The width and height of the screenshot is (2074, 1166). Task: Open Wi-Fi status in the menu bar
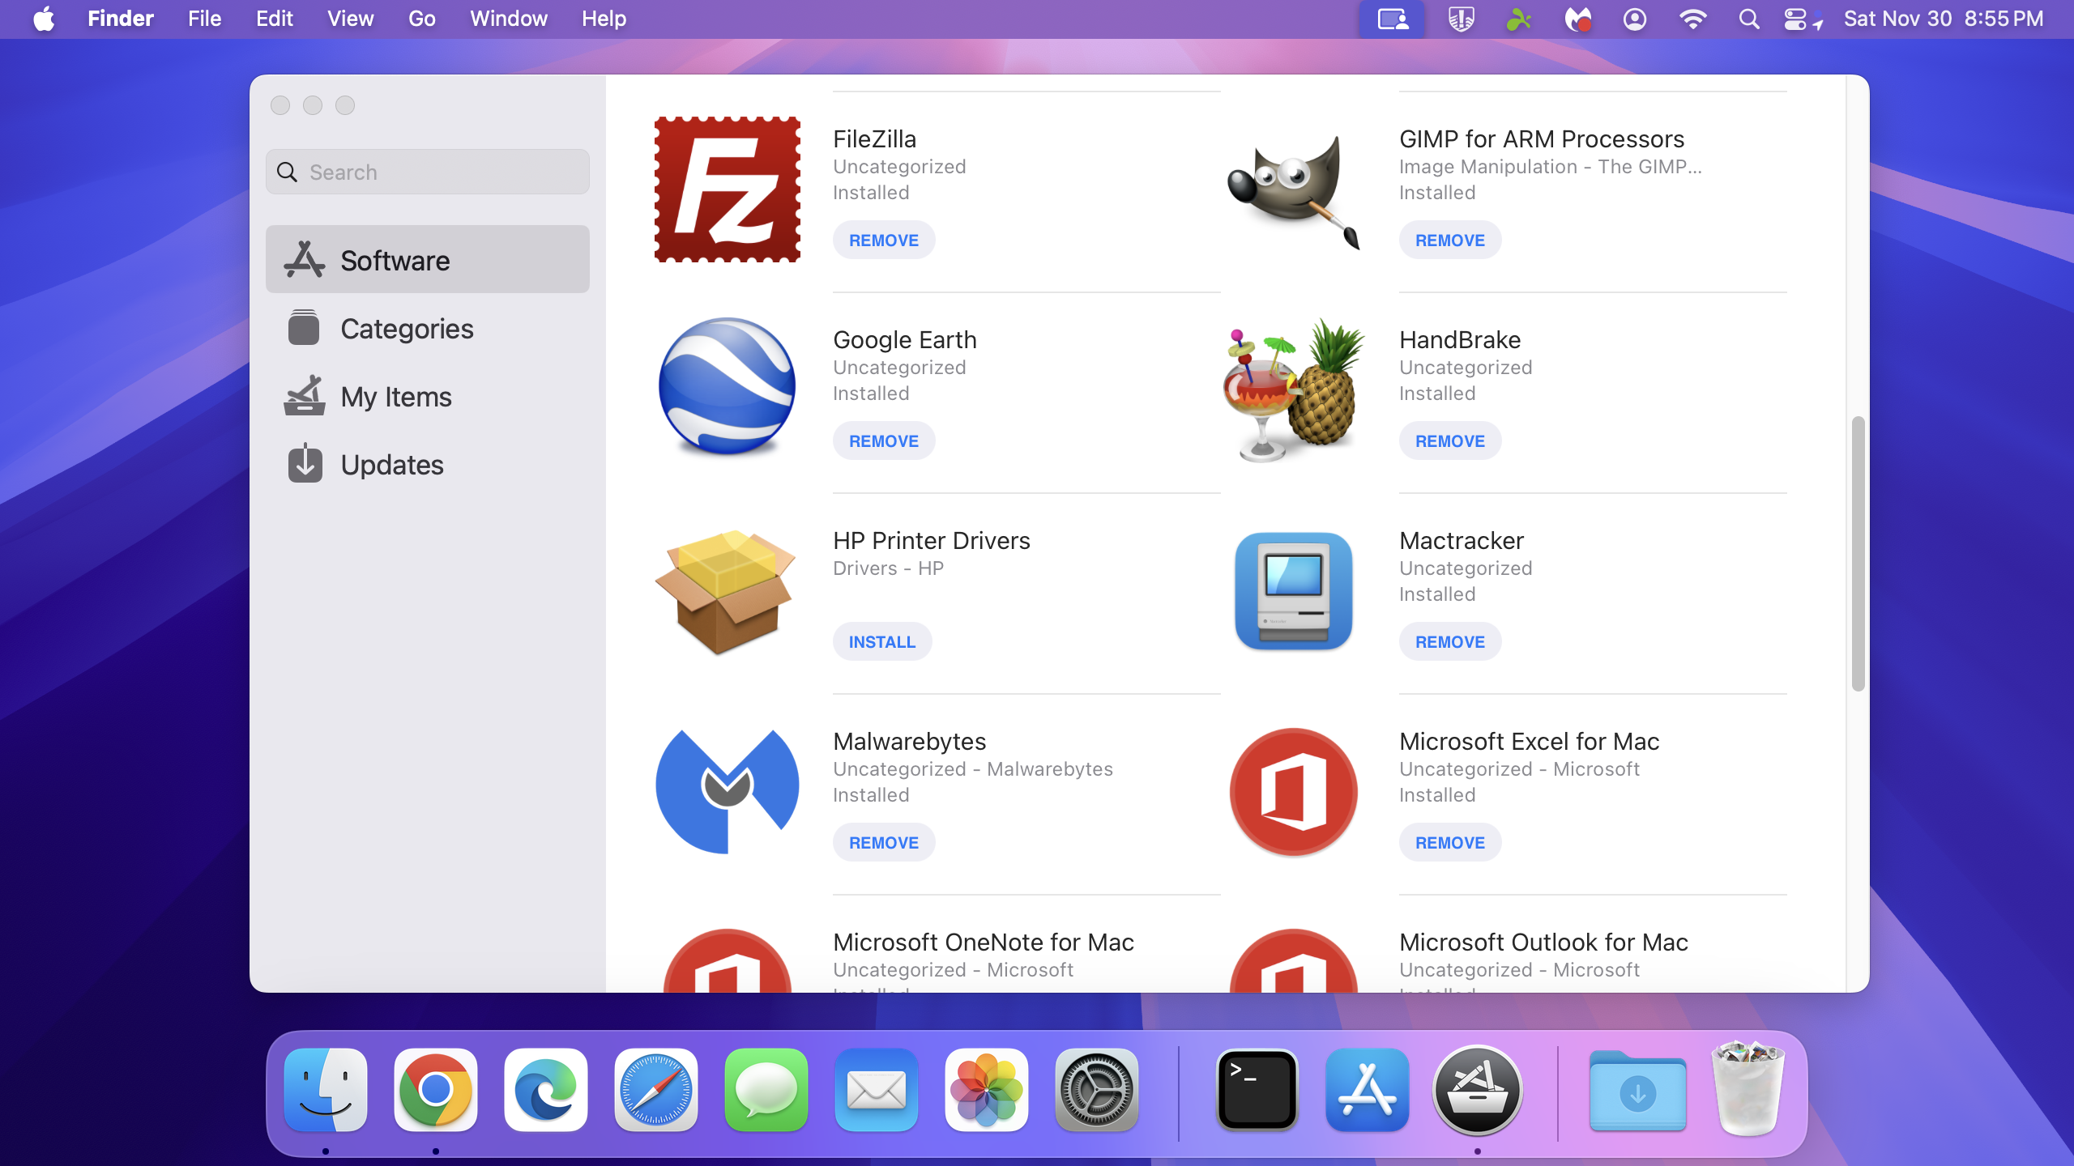[x=1692, y=19]
